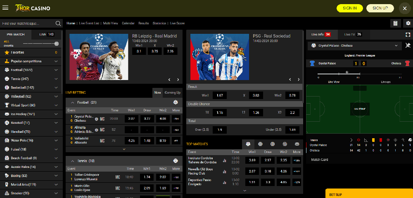Open statistics icon for Instituto Cordoba match
This screenshot has height=198, width=413.
225,160
